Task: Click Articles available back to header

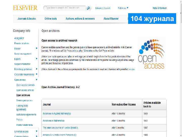Action: coord(152,105)
